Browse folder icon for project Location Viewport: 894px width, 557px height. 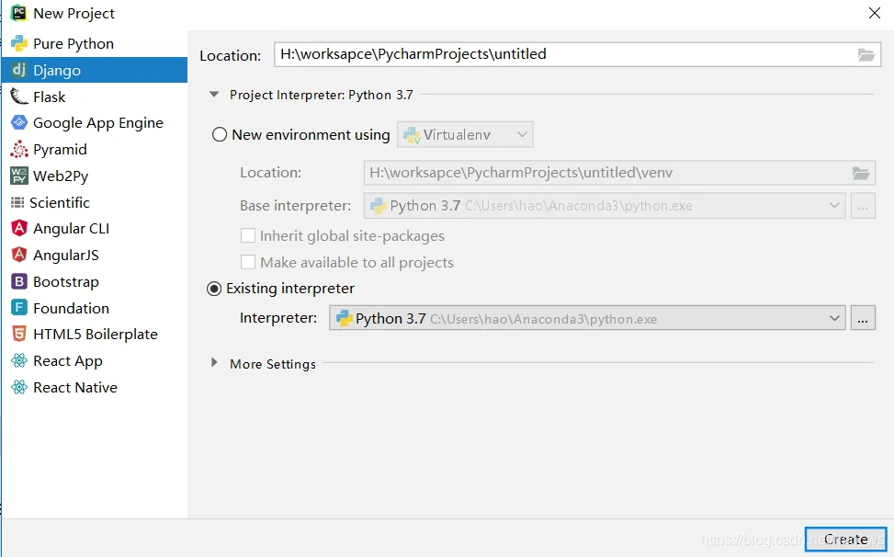coord(866,55)
